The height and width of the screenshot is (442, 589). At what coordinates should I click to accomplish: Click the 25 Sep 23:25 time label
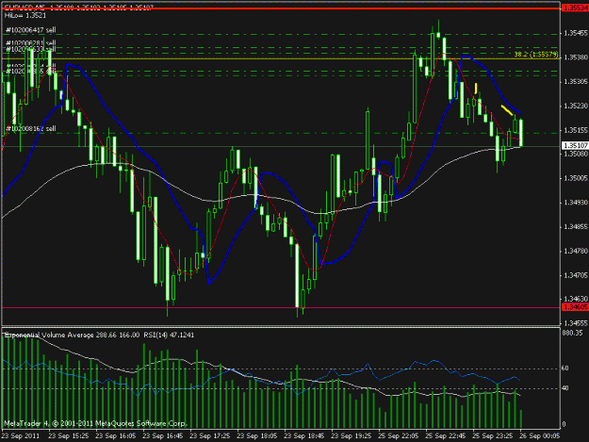coord(493,436)
